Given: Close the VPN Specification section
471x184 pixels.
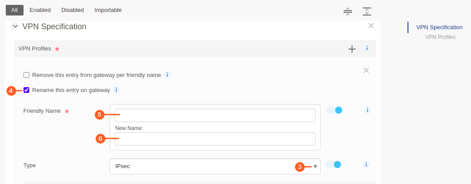Looking at the screenshot, I should click(x=371, y=26).
